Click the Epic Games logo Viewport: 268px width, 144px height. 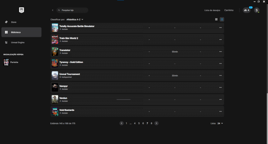point(21,10)
